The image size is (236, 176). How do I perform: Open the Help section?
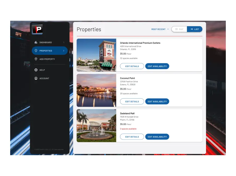coord(49,70)
